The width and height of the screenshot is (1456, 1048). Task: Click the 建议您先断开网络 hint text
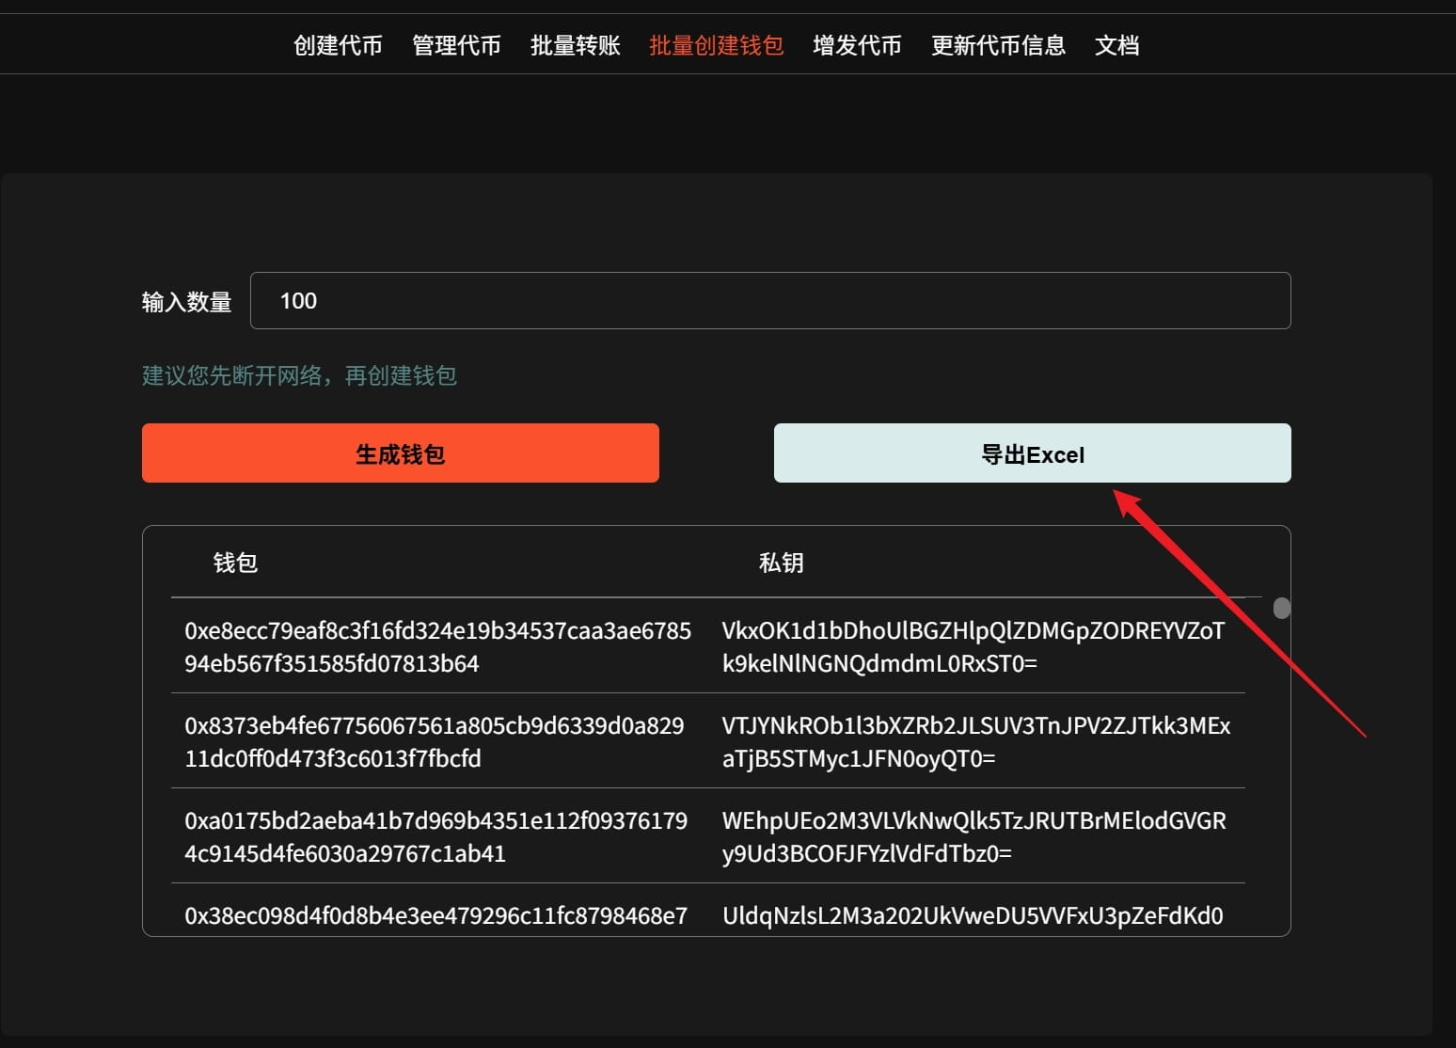[x=299, y=375]
